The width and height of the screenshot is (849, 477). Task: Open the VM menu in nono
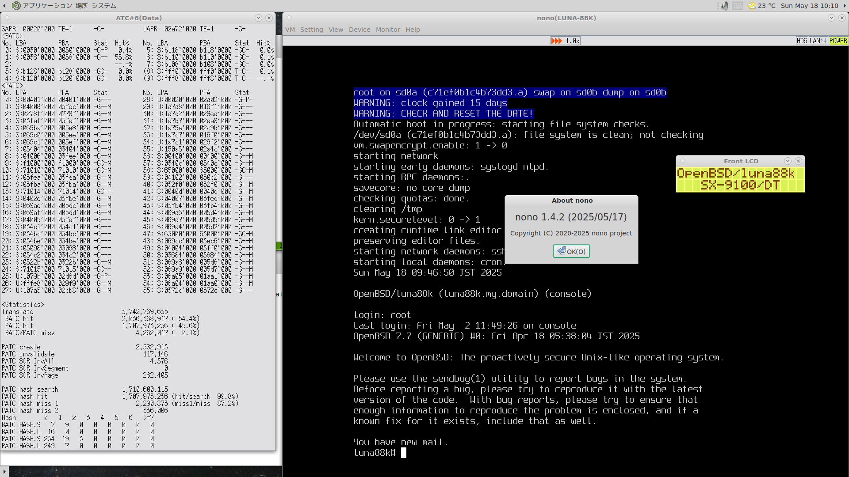point(290,30)
